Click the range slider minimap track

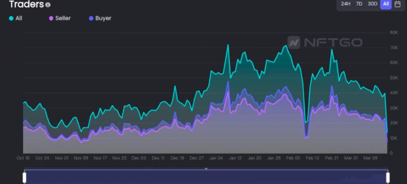pos(206,177)
